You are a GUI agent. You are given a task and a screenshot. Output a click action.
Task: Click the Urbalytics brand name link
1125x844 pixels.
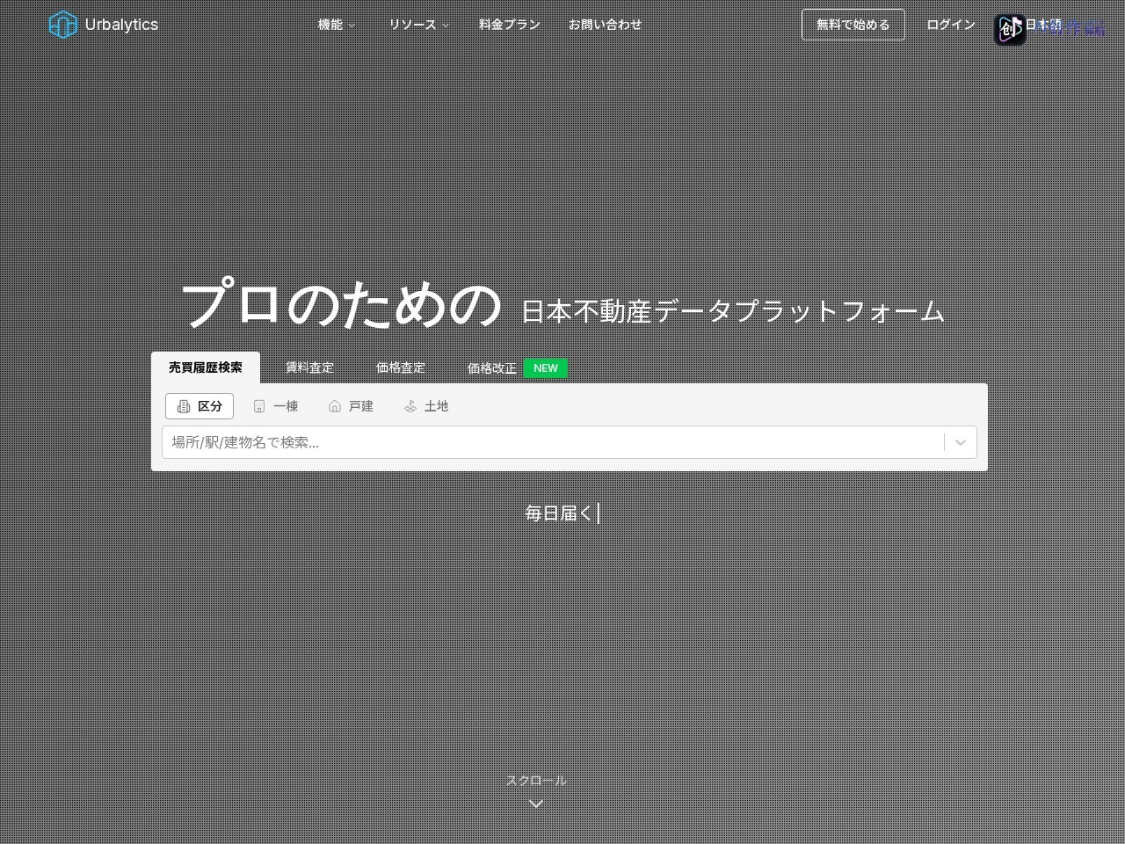tap(121, 25)
